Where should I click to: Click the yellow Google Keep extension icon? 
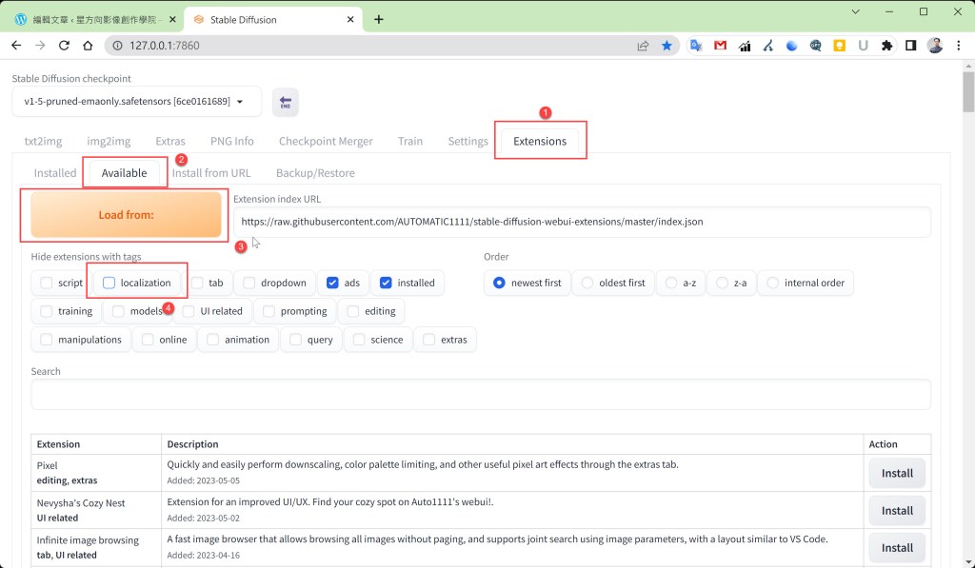click(x=840, y=45)
